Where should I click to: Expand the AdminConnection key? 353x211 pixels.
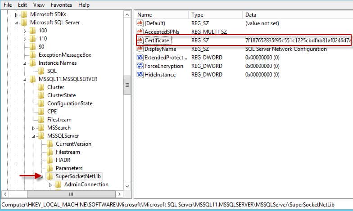pos(50,185)
